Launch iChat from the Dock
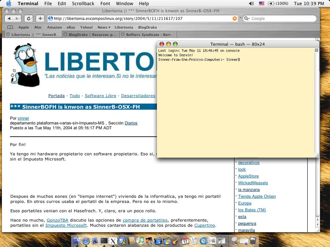The width and height of the screenshot is (330, 247). [x=122, y=241]
